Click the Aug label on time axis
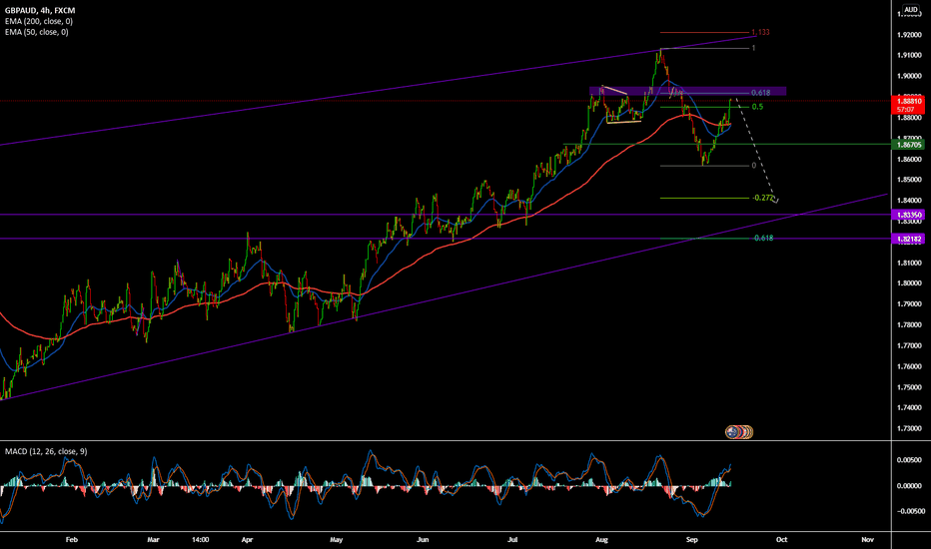 click(601, 539)
